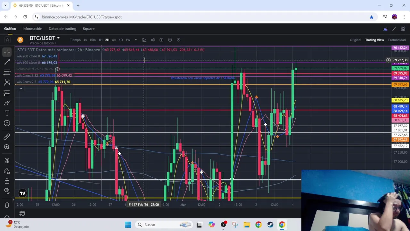Viewport: 410px width, 231px height.
Task: Select the 1W time interval
Action: 128,40
